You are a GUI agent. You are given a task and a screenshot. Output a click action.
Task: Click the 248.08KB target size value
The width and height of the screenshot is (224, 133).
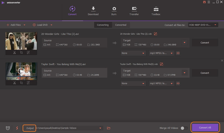click(x=172, y=45)
